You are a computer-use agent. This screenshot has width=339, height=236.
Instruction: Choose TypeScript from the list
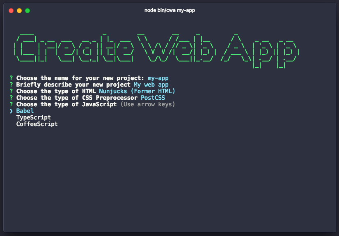point(34,117)
